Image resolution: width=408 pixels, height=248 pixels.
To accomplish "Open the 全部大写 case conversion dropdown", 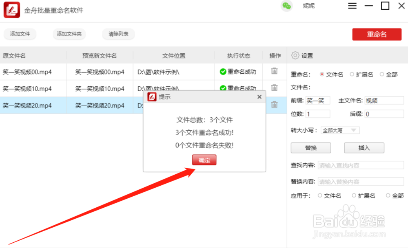I will [x=341, y=130].
